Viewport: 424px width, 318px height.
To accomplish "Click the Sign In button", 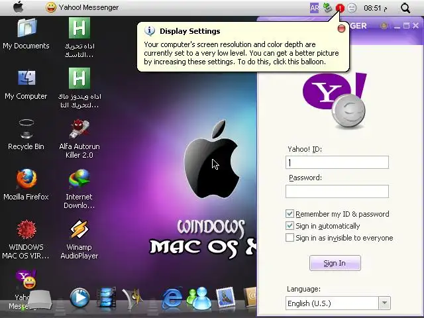I will click(335, 263).
